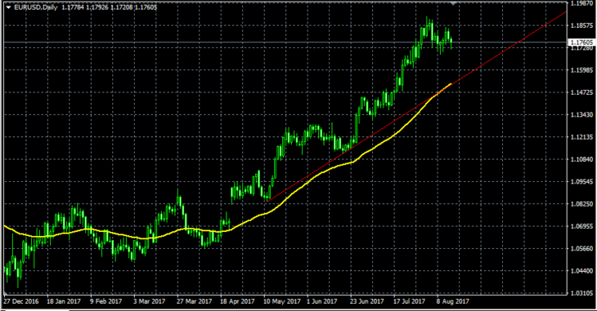Click the 18 Jan 2017 date label
Image resolution: width=597 pixels, height=311 pixels.
[x=64, y=301]
